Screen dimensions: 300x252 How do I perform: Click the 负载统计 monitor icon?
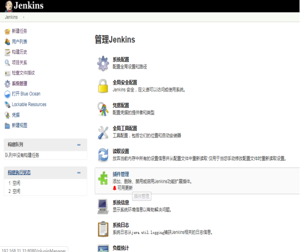coord(103,248)
